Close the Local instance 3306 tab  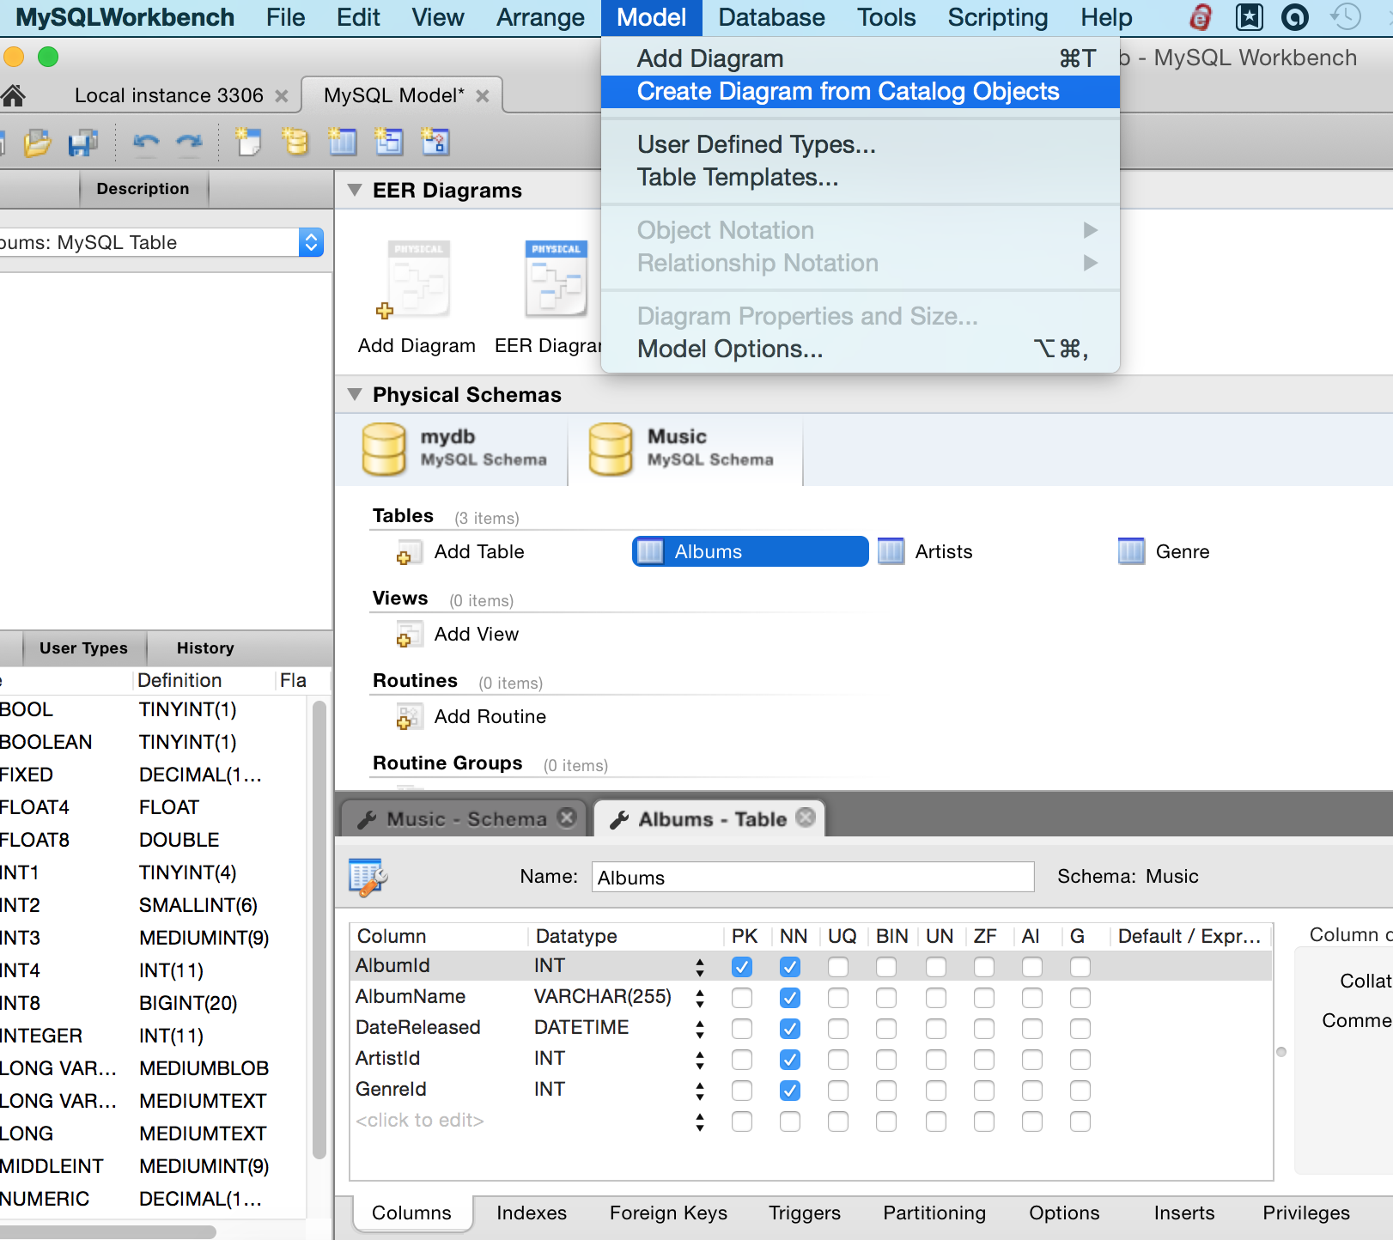pyautogui.click(x=281, y=96)
